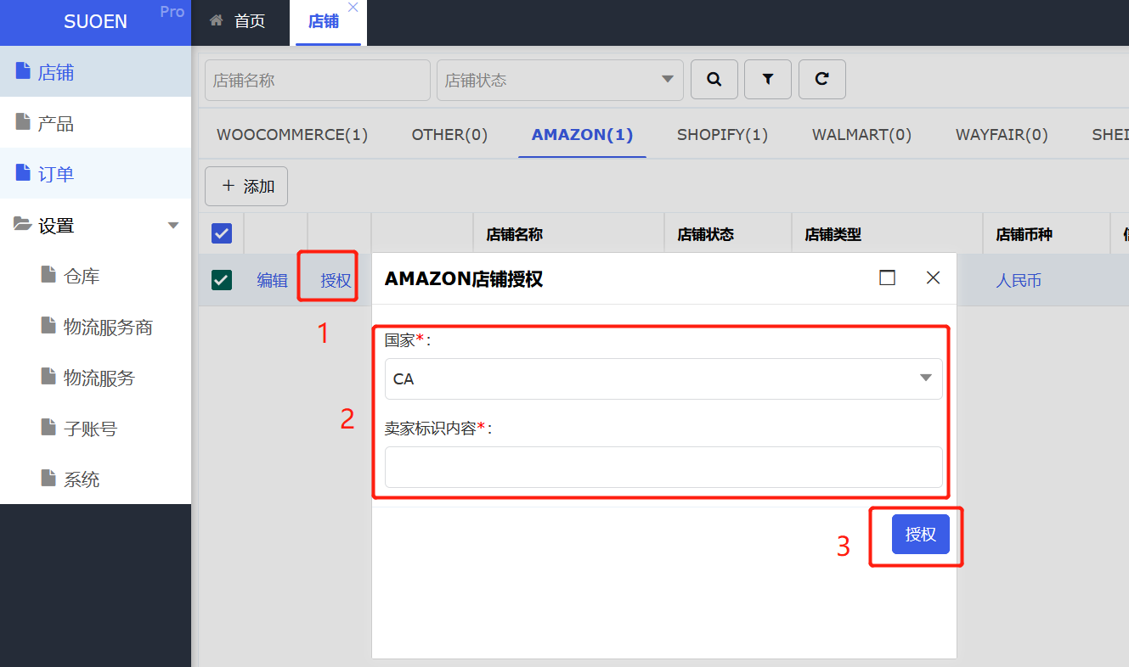Click the 人民币 cell

(1019, 281)
